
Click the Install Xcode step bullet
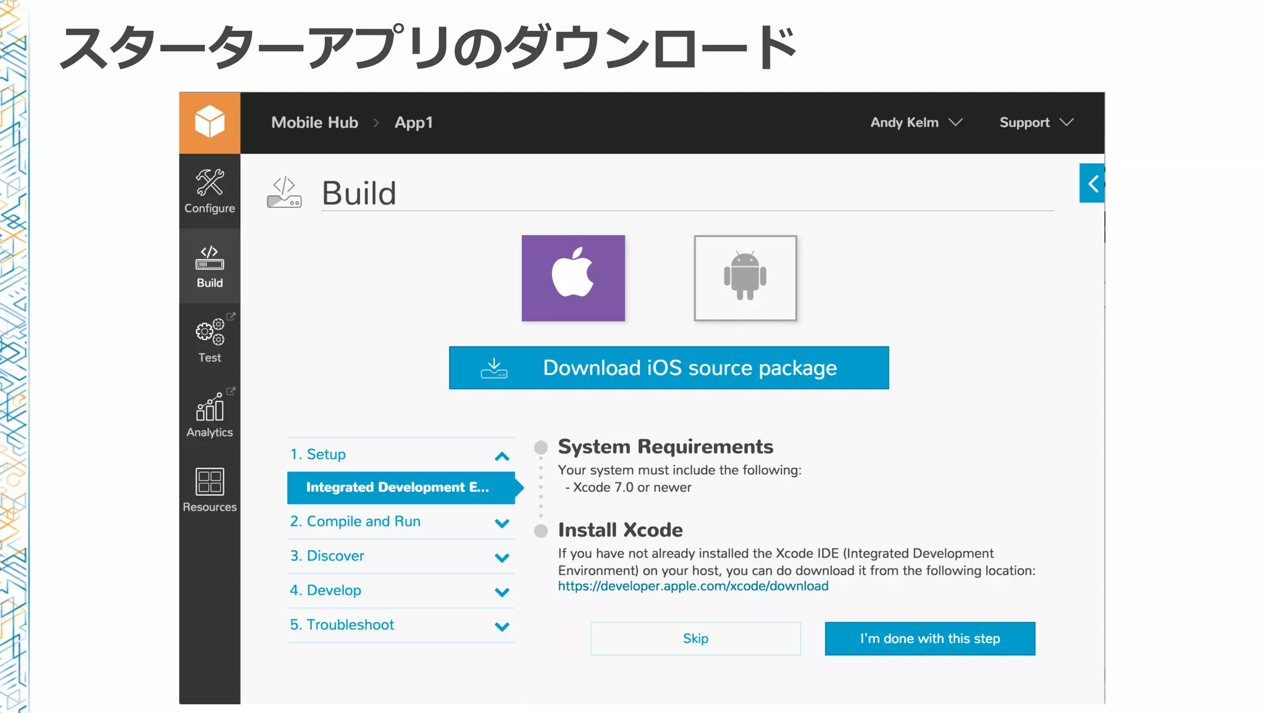tap(541, 530)
